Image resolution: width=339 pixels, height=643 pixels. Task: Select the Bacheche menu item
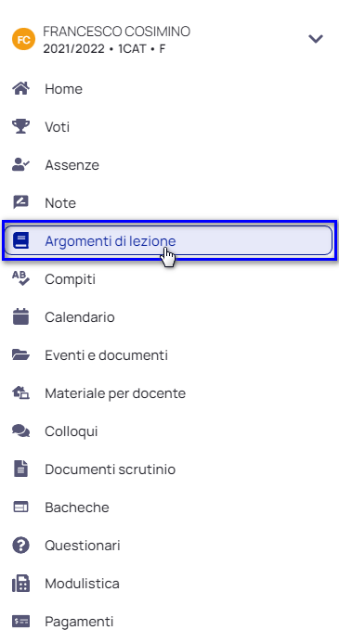[x=77, y=508]
